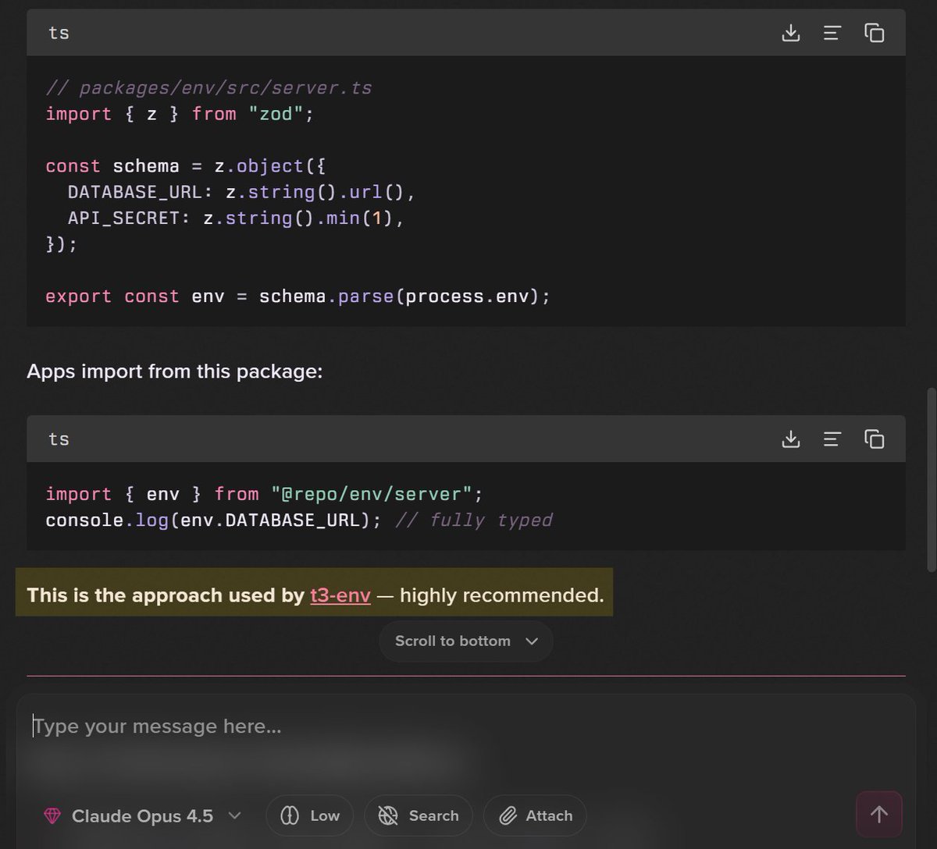
Task: Download the server.ts code block
Action: [791, 33]
